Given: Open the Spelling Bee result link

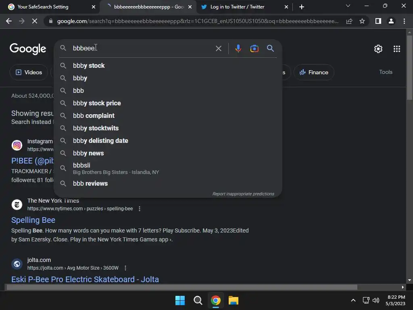Looking at the screenshot, I should point(33,220).
